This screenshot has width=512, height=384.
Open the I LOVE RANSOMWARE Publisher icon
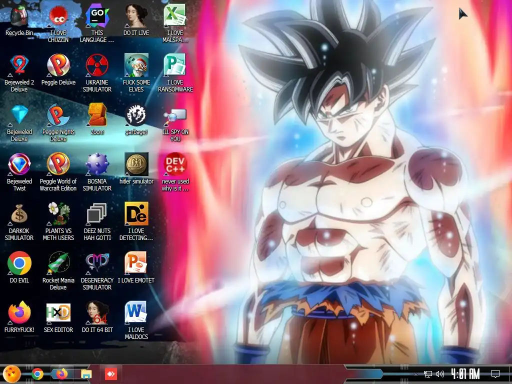[175, 64]
